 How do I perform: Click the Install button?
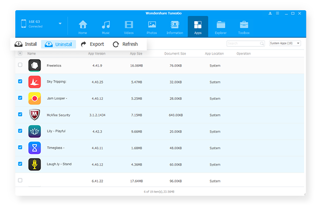pos(25,44)
